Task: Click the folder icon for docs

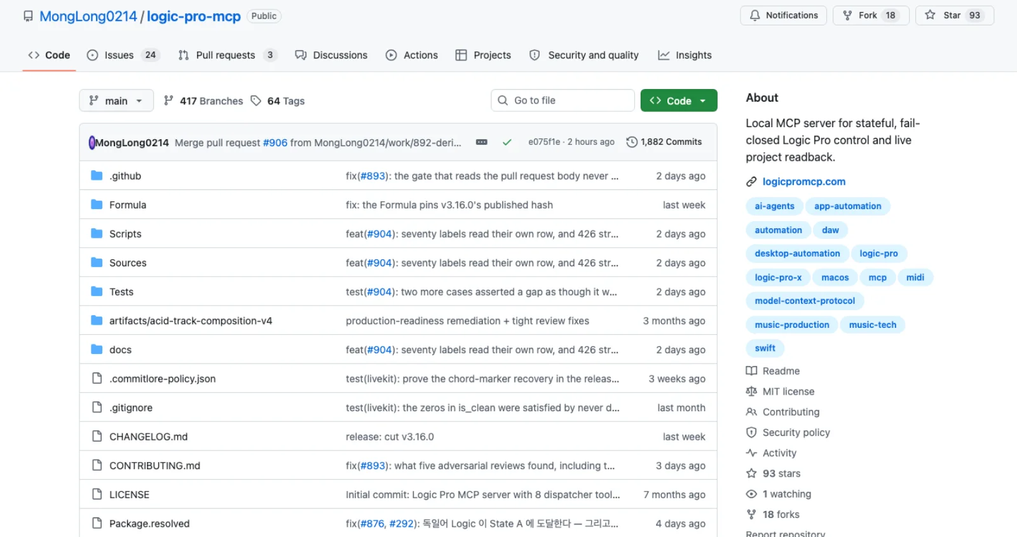Action: (x=97, y=350)
